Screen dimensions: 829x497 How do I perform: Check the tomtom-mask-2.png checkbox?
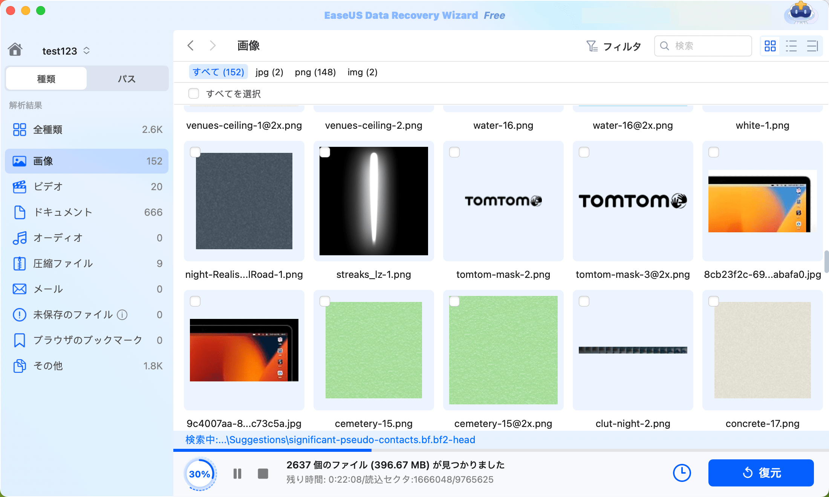[454, 152]
